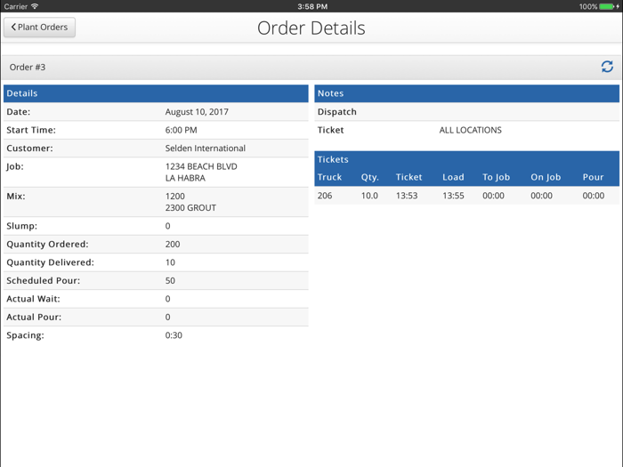The image size is (623, 467).
Task: Tap the Truck column header
Action: (x=329, y=177)
